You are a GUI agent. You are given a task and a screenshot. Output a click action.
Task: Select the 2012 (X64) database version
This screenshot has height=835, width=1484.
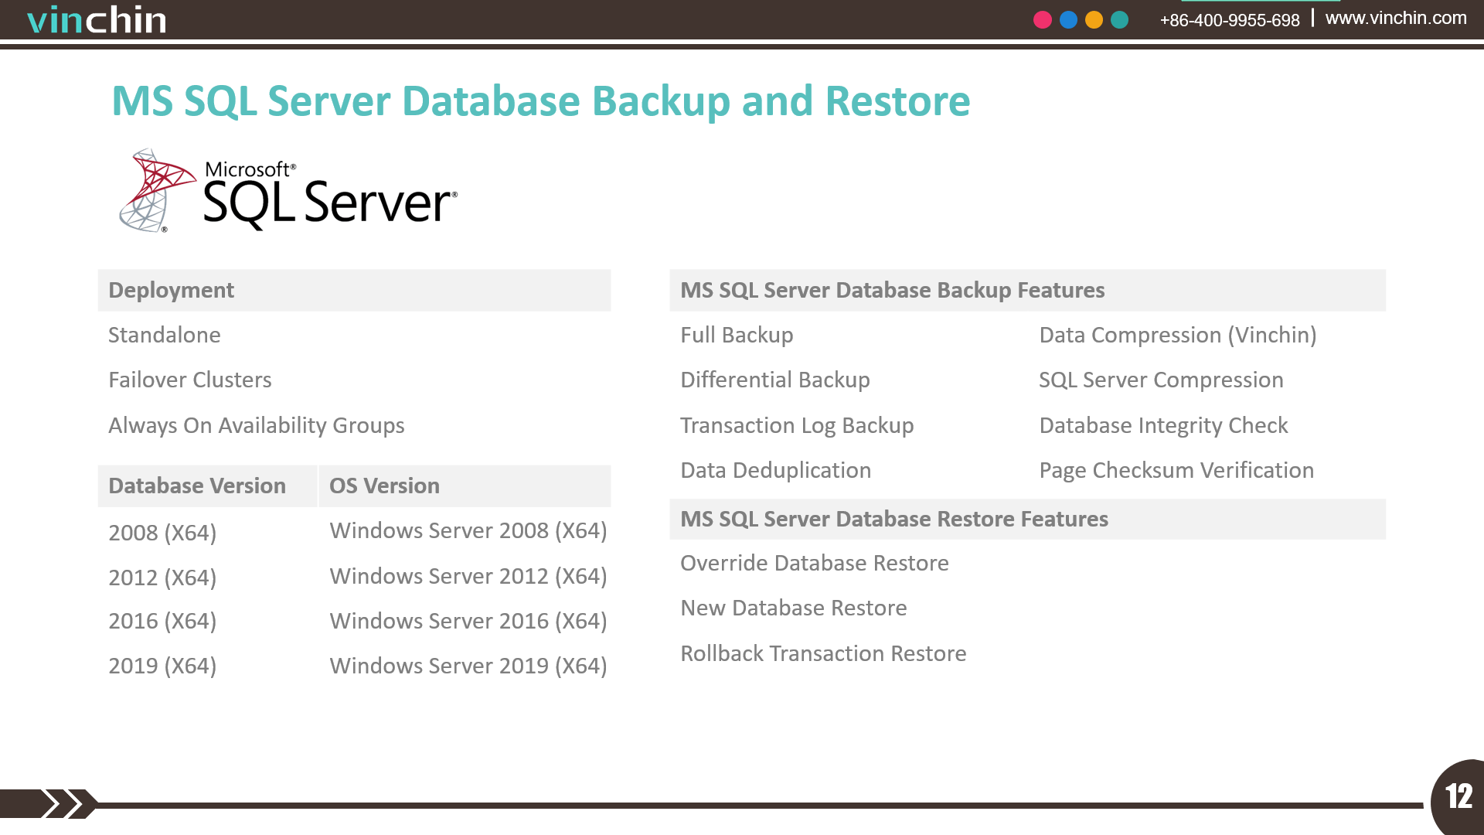tap(162, 578)
